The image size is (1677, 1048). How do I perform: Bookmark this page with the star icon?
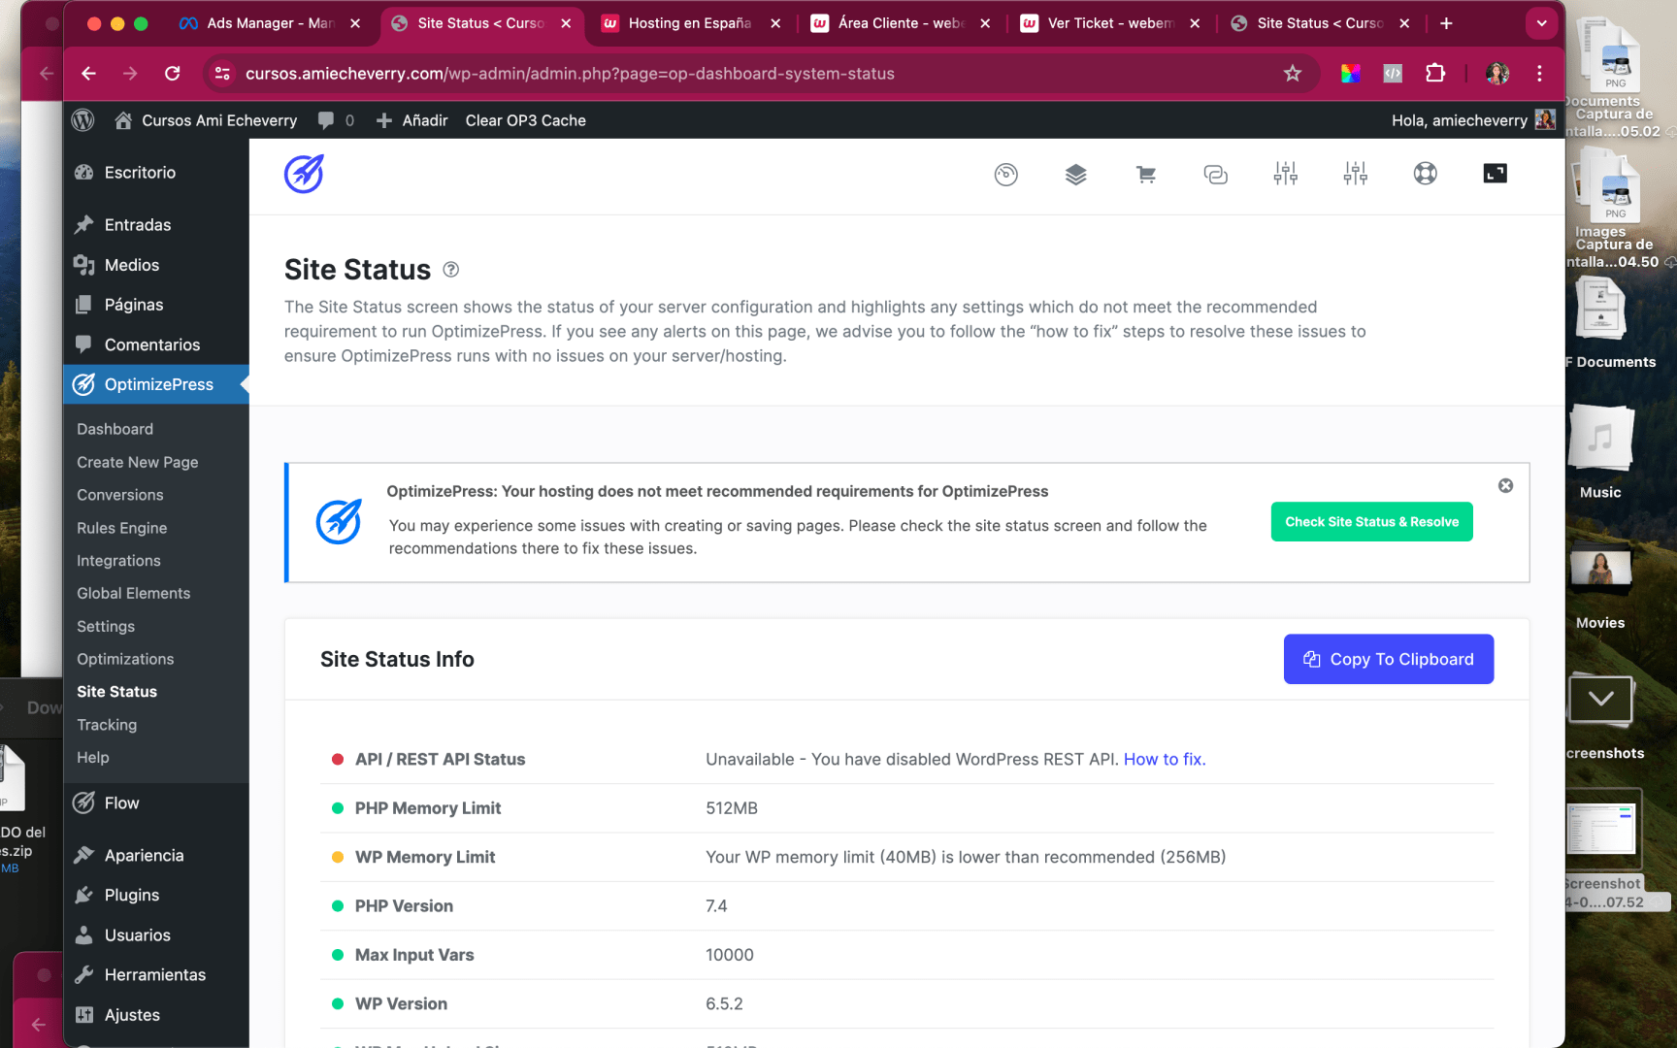(1293, 74)
